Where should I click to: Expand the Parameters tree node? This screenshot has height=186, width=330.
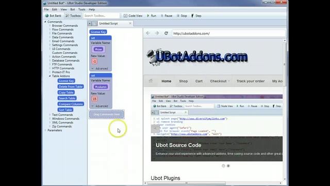[45, 130]
